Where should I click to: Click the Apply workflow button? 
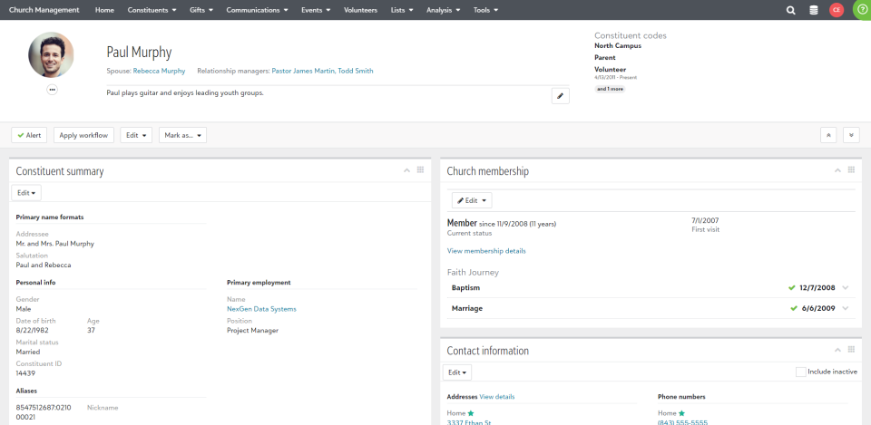pos(83,135)
